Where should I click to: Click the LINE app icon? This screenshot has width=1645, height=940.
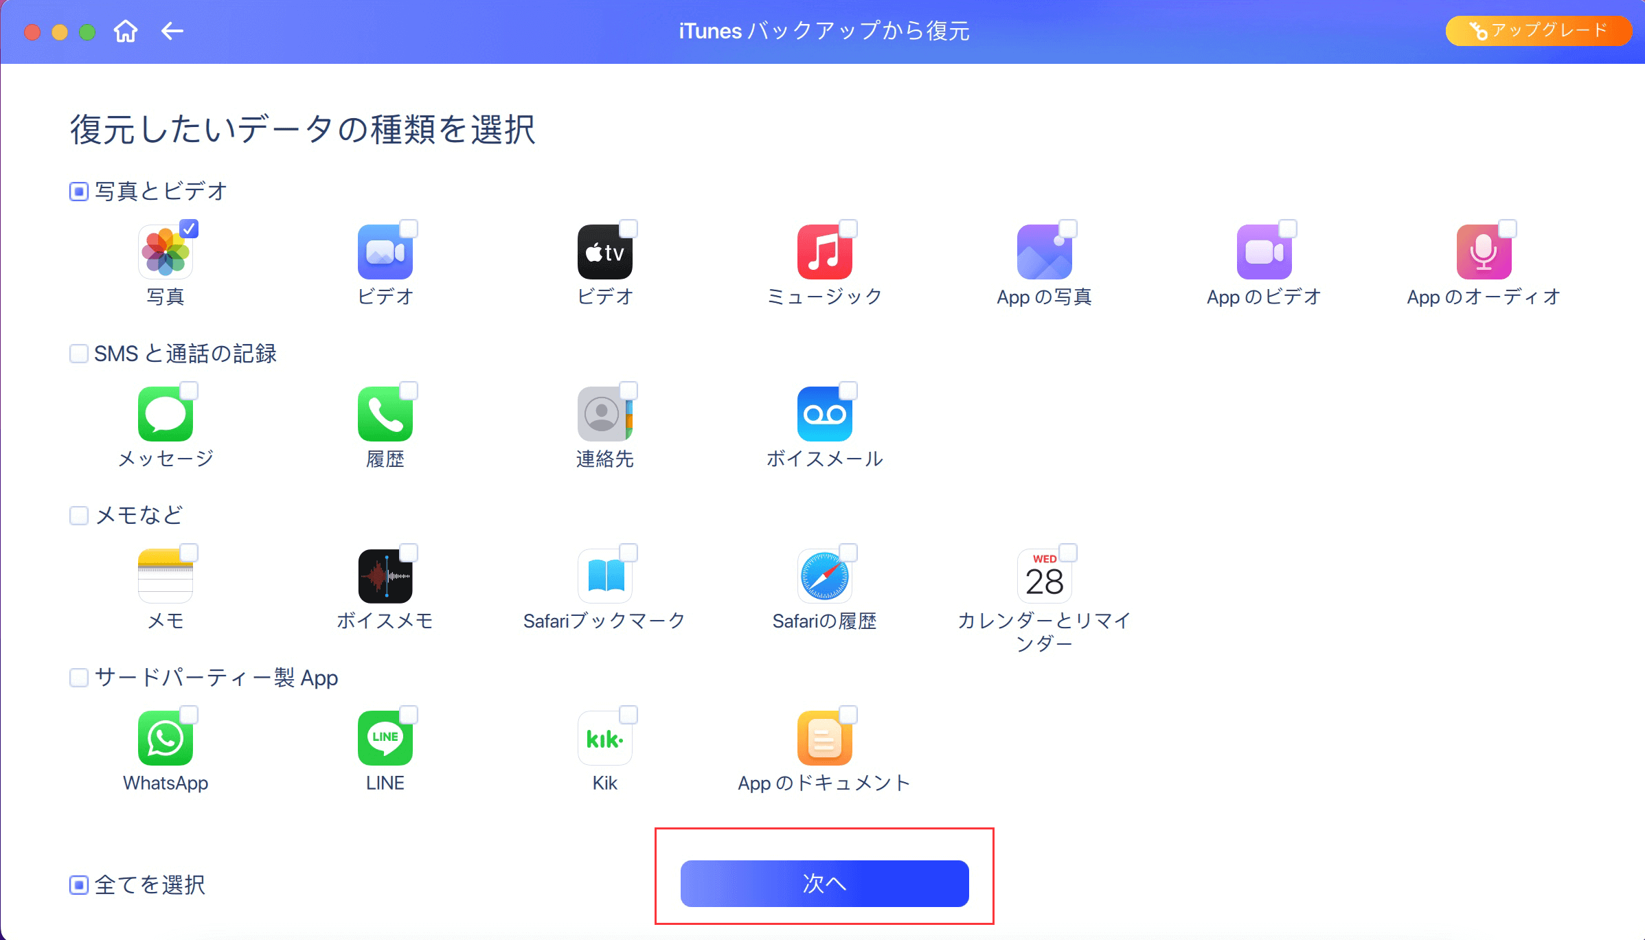(x=385, y=738)
